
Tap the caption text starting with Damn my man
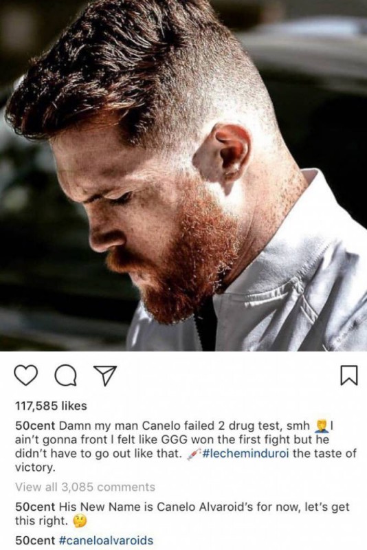(x=186, y=446)
